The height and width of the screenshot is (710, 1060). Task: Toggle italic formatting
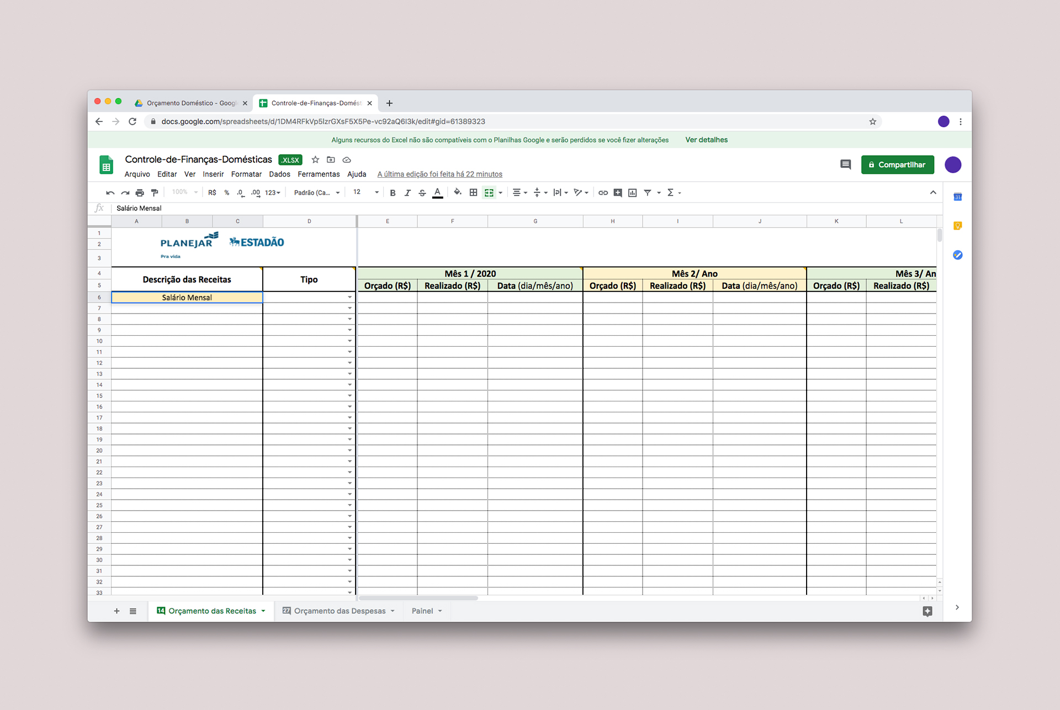tap(407, 193)
